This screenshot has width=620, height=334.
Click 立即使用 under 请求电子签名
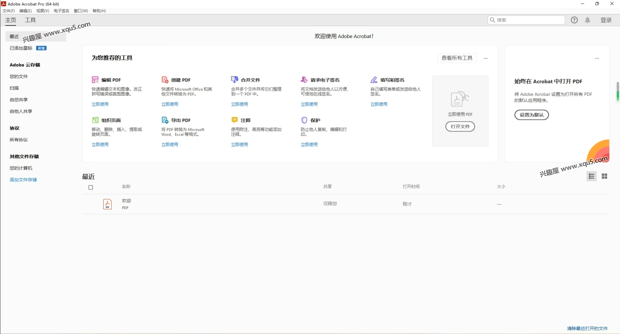tap(309, 104)
